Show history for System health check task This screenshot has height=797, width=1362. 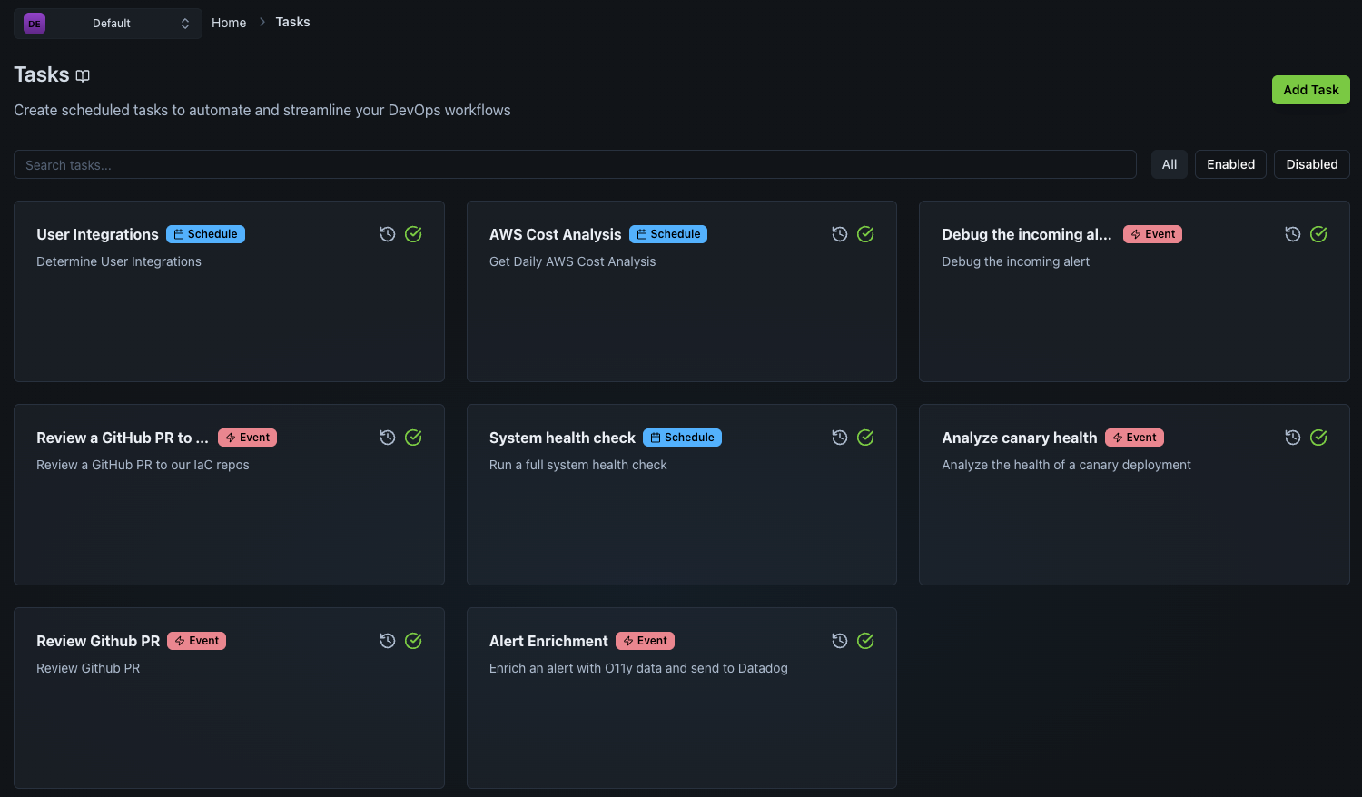tap(840, 438)
